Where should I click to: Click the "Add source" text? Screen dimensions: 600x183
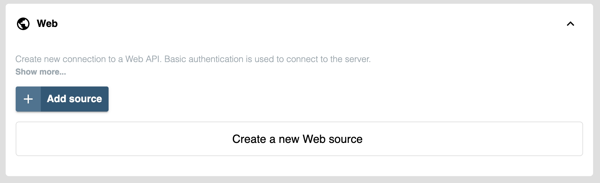tap(74, 99)
